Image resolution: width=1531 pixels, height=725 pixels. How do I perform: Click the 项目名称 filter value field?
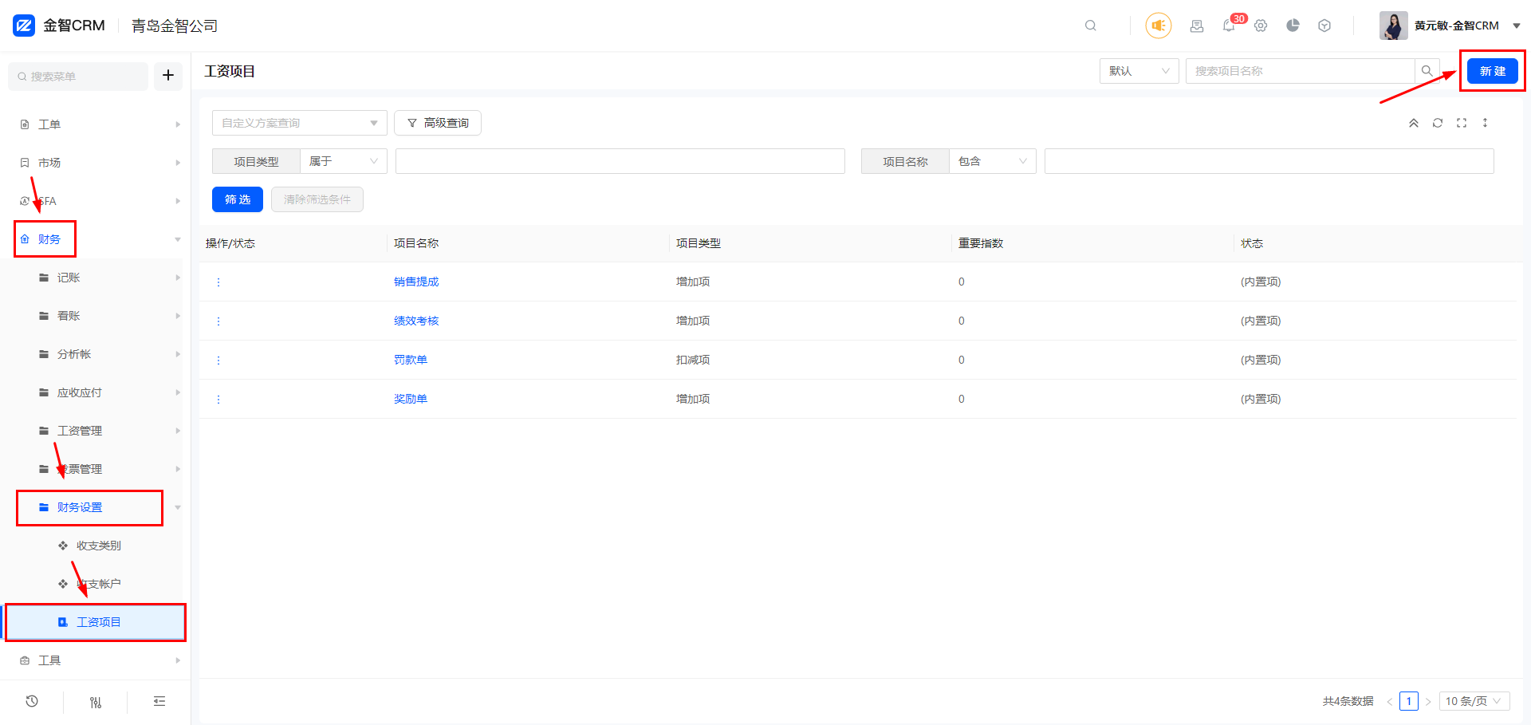click(x=1269, y=161)
